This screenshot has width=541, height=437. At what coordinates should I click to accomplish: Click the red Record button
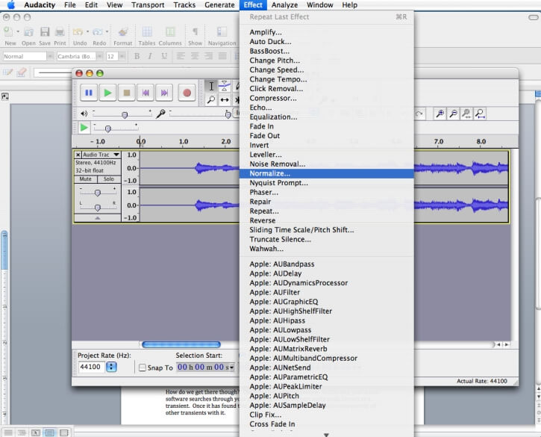tap(187, 93)
